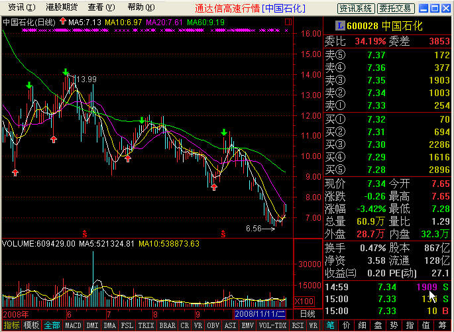
Task: Click the 资讯系统 button
Action: point(356,9)
